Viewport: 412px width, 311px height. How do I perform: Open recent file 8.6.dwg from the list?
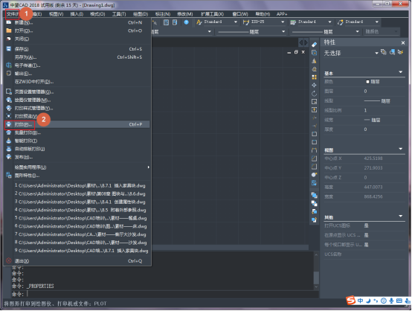[x=80, y=193]
